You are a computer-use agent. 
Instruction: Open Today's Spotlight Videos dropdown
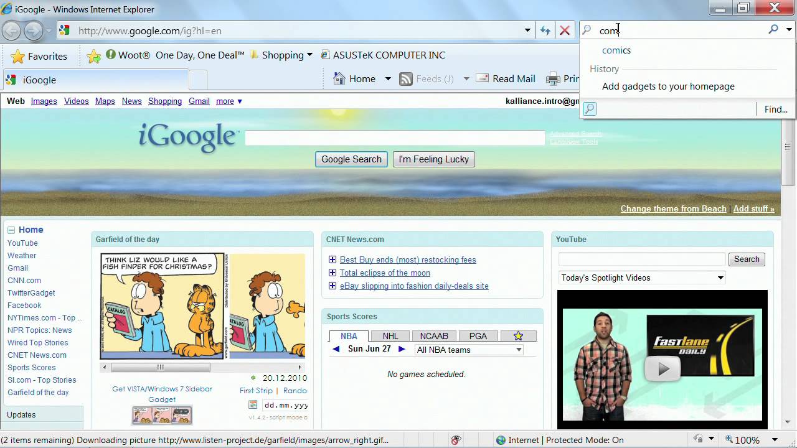(642, 278)
